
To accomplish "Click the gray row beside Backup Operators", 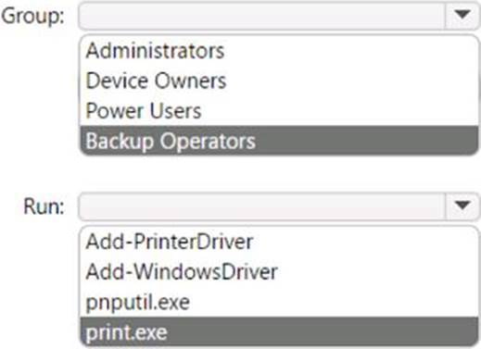I will coord(366,141).
